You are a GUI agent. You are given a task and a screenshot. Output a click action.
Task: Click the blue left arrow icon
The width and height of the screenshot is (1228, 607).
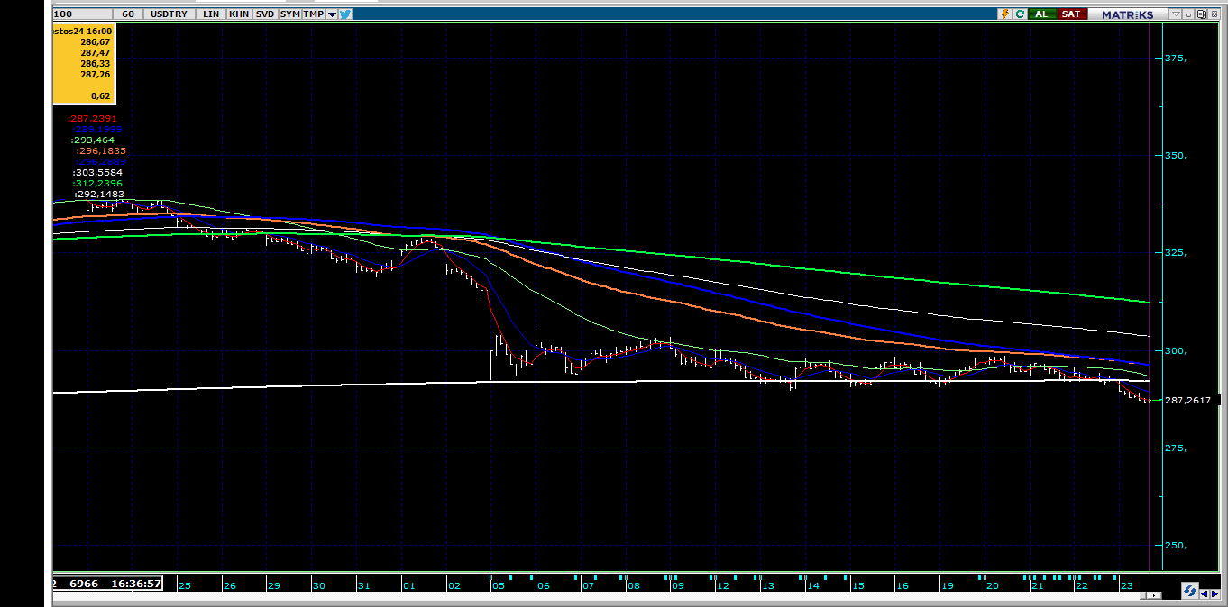1204,593
